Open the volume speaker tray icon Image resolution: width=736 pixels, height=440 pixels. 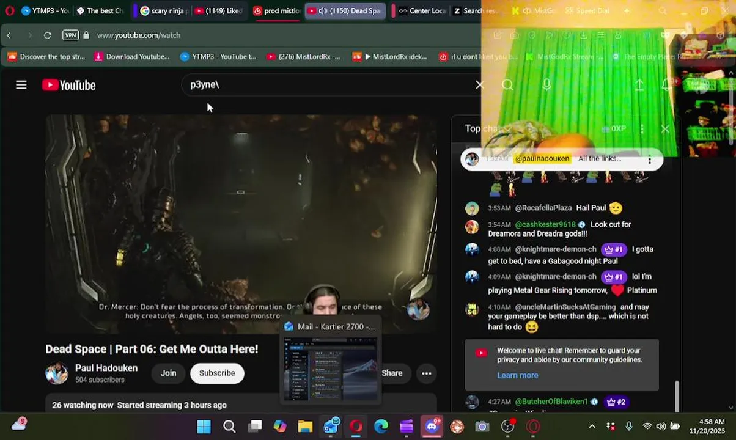click(661, 426)
